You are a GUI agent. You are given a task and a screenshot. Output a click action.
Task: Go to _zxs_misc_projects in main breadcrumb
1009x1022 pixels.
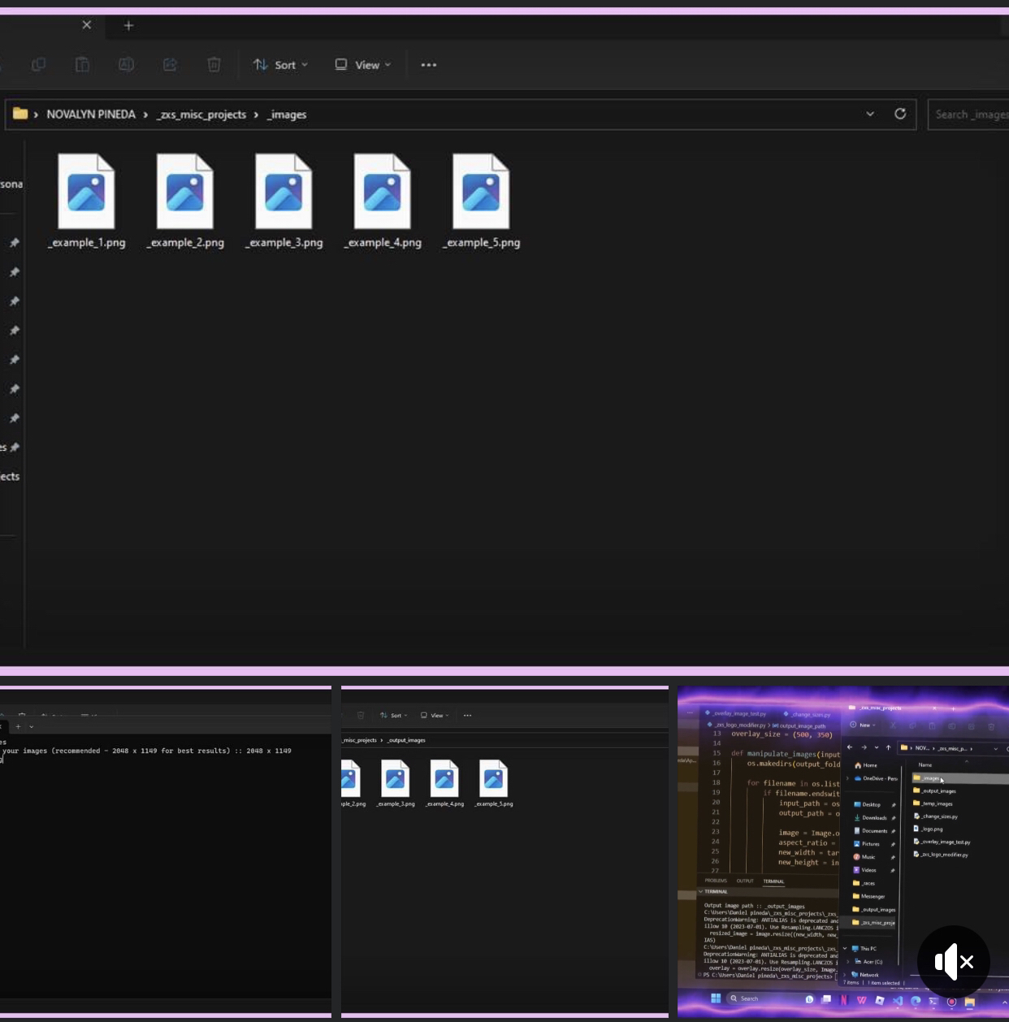(201, 115)
